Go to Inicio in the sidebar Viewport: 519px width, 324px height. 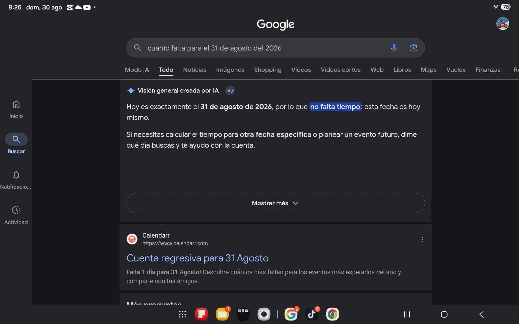pos(16,110)
